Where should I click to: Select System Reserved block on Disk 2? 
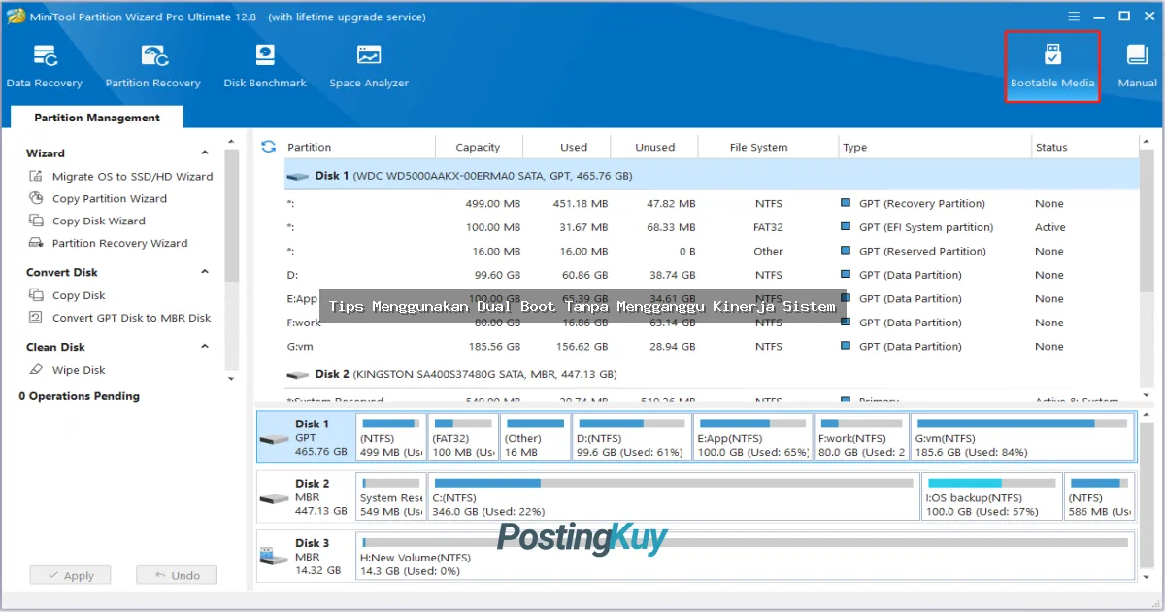(x=391, y=496)
